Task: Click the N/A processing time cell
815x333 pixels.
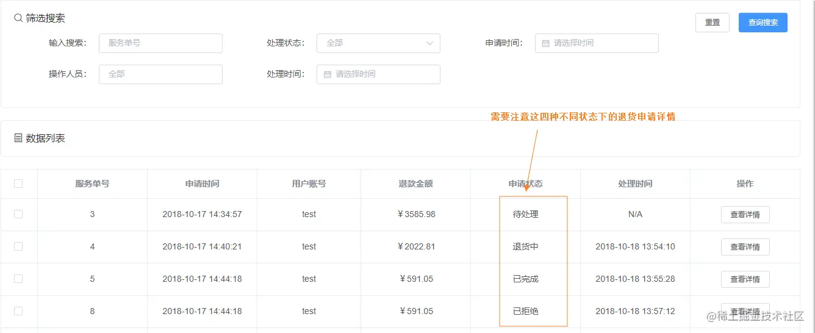Action: pyautogui.click(x=635, y=215)
